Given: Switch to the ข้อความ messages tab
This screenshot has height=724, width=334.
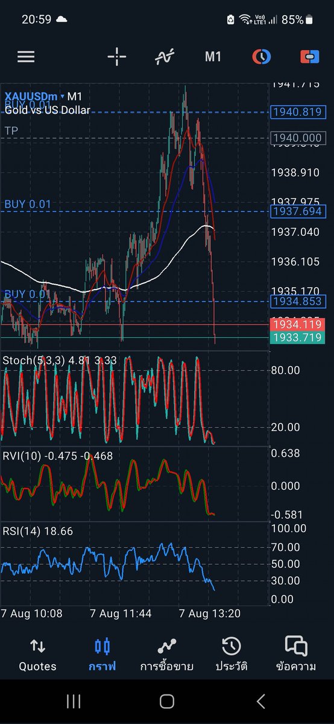Looking at the screenshot, I should 296,655.
